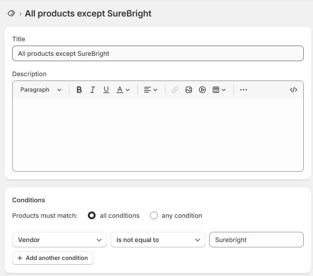Screen dimensions: 313x276
Task: Open the is not equal to dropdown
Action: 158,240
